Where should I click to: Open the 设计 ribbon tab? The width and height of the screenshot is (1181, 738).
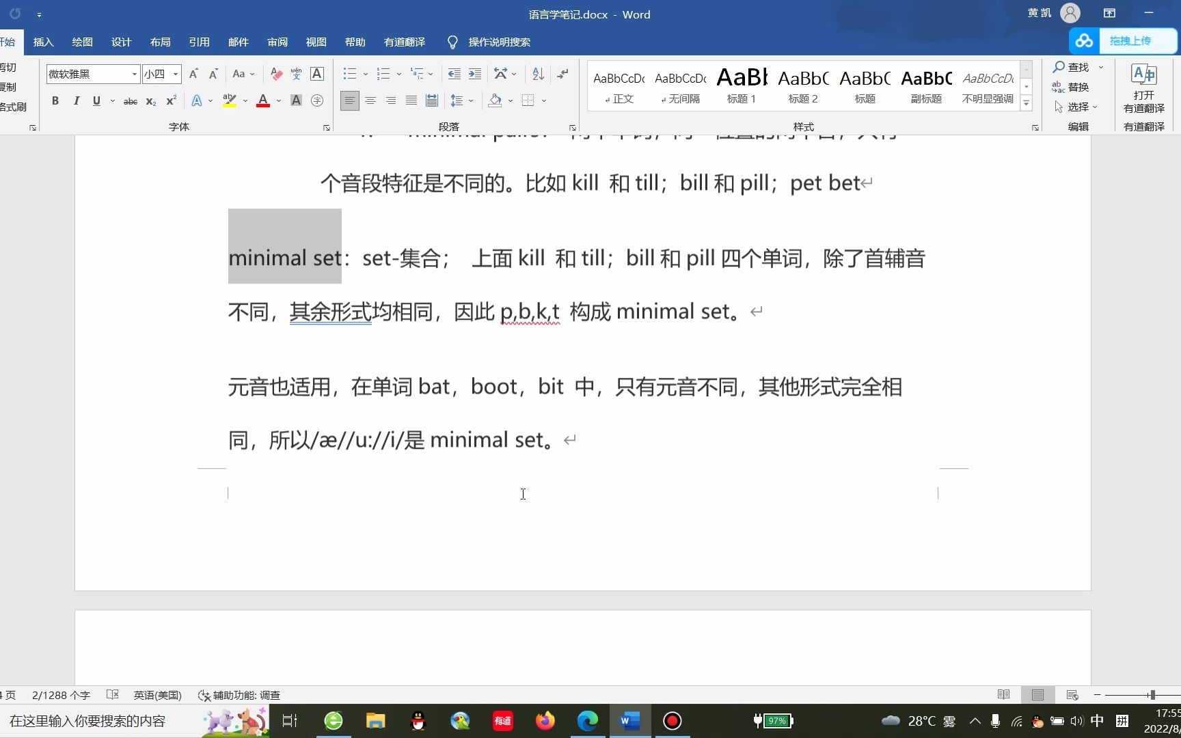pyautogui.click(x=121, y=42)
